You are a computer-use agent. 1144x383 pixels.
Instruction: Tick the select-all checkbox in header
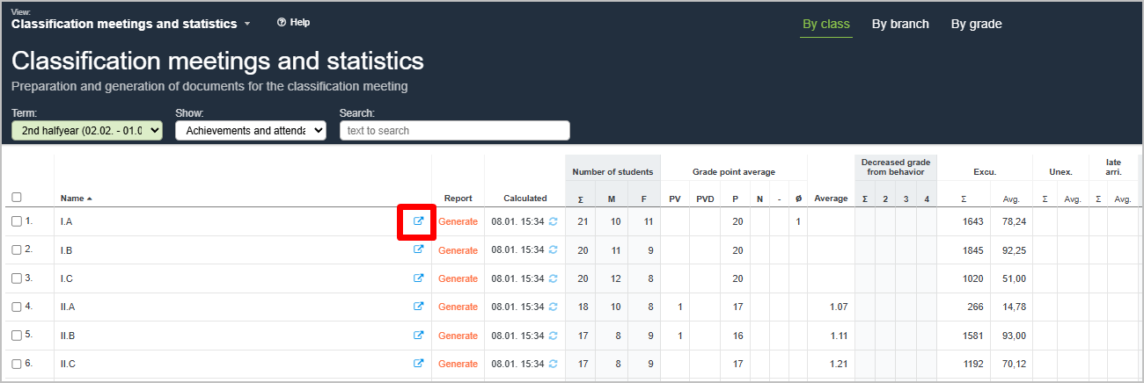tap(17, 198)
